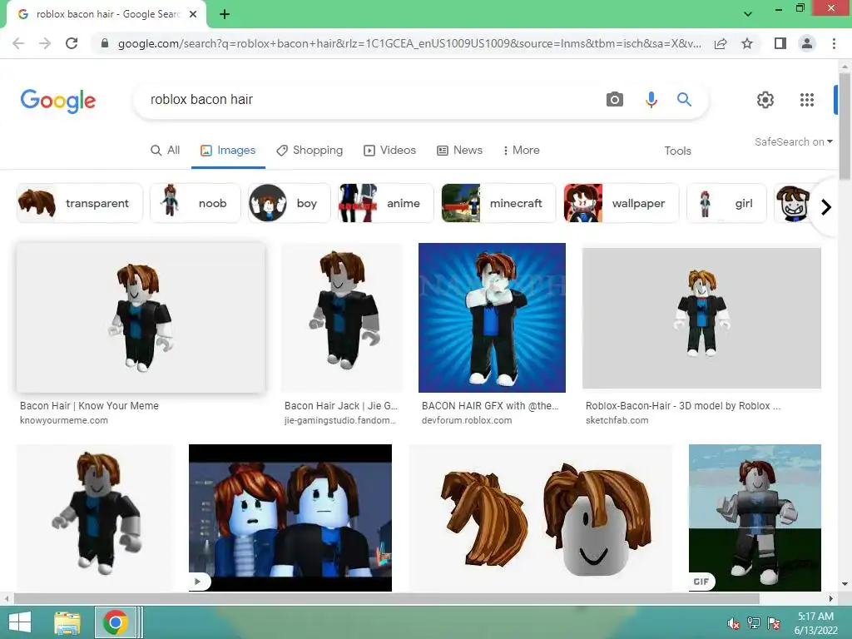Open the bacon hair wig image
852x639 pixels.
click(x=541, y=518)
